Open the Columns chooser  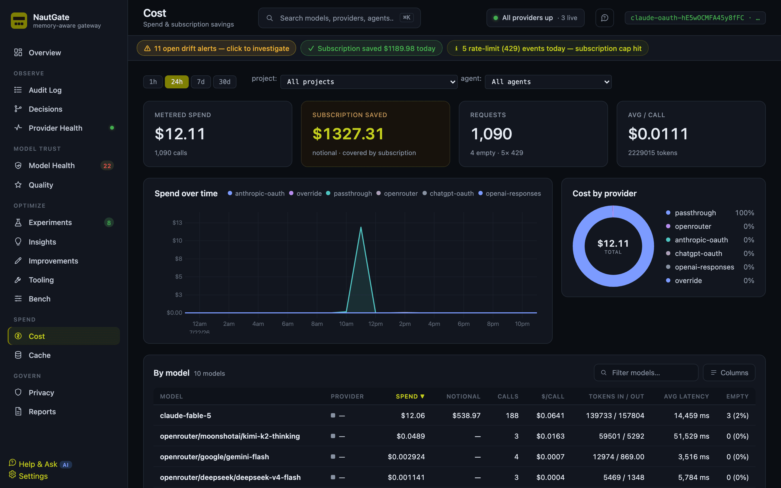coord(729,373)
